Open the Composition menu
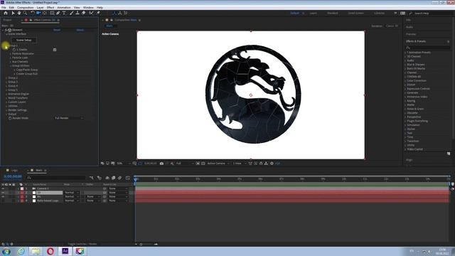Image resolution: width=455 pixels, height=256 pixels. click(x=26, y=8)
